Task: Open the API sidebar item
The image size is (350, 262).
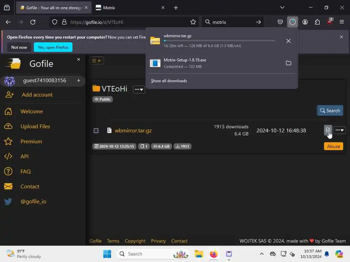Action: point(24,156)
